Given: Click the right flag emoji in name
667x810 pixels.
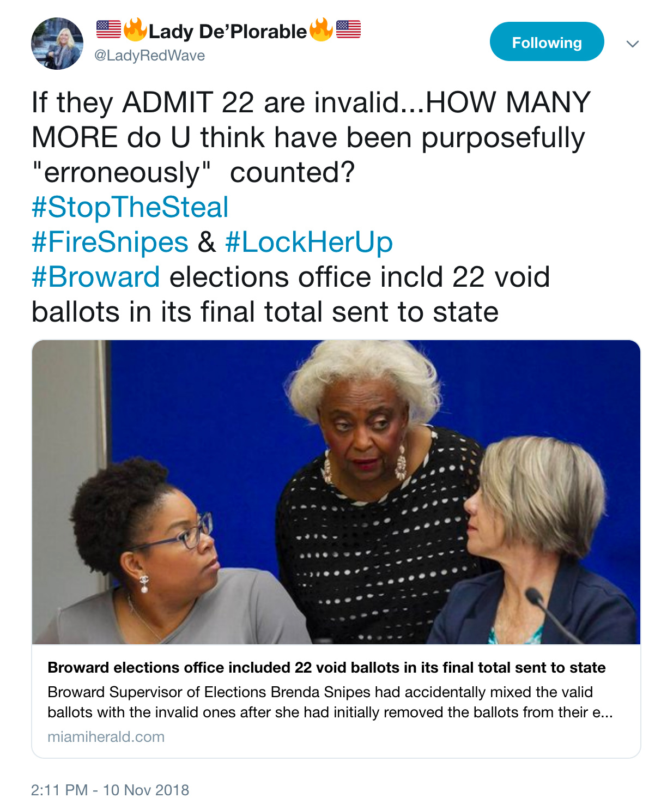Looking at the screenshot, I should pyautogui.click(x=348, y=29).
